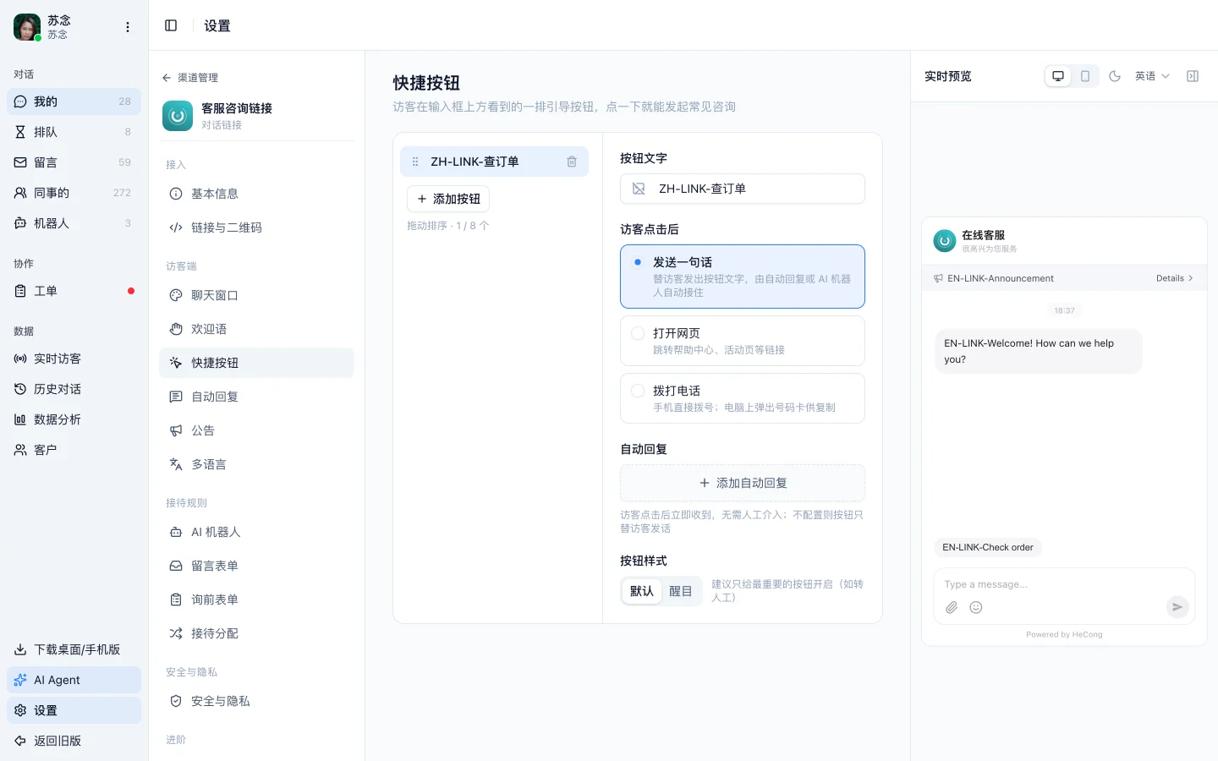This screenshot has height=761, width=1218.
Task: Open AI Agent in sidebar
Action: 74,680
